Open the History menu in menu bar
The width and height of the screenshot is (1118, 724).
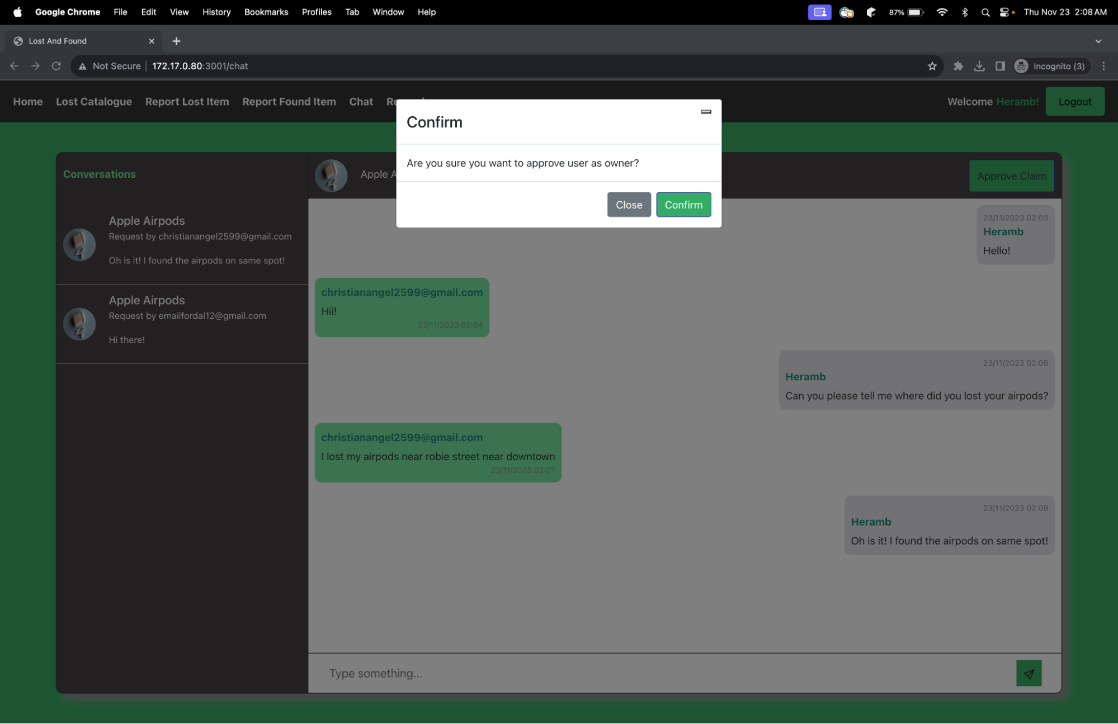(216, 12)
